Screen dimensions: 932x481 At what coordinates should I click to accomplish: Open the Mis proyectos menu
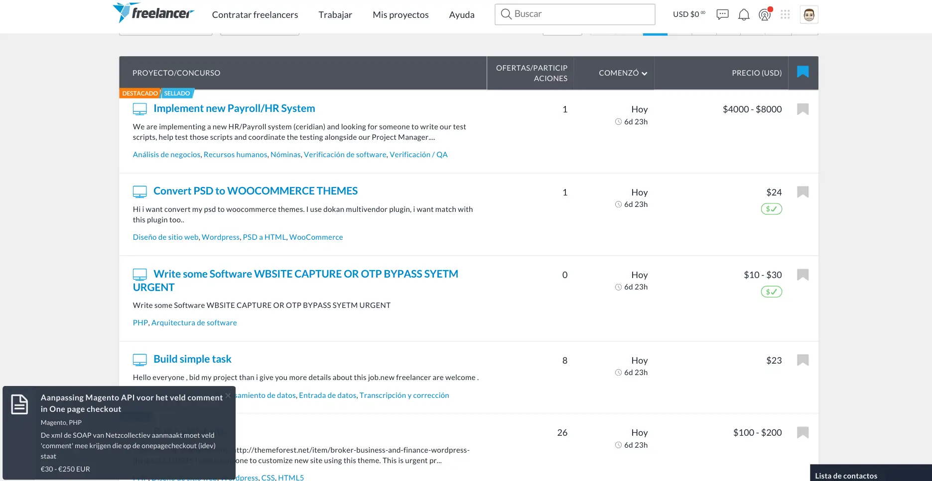click(400, 15)
